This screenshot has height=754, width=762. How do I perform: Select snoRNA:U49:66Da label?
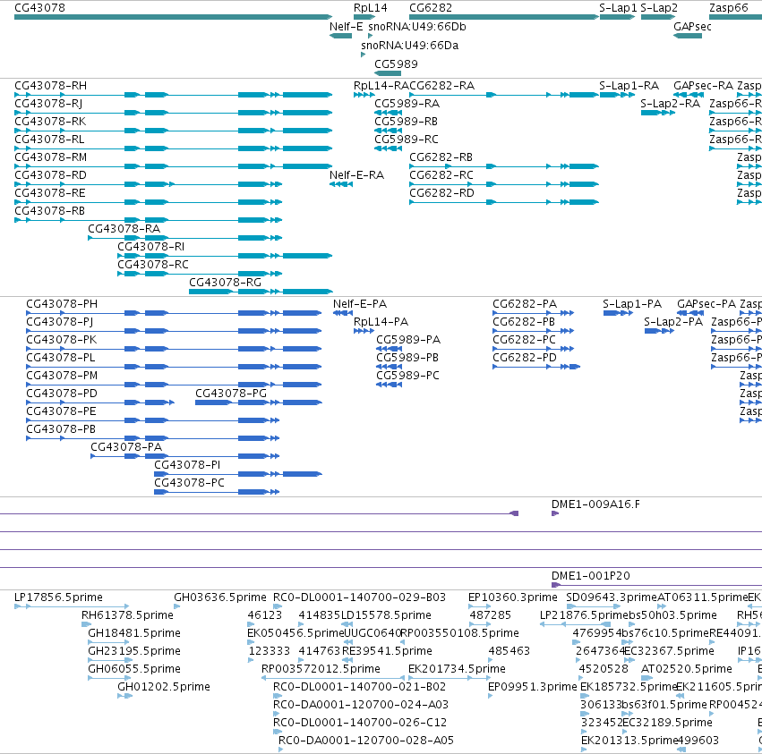410,46
